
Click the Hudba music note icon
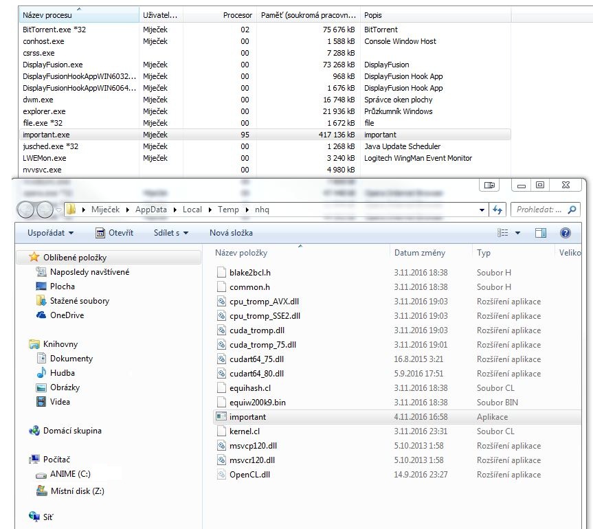click(x=41, y=373)
